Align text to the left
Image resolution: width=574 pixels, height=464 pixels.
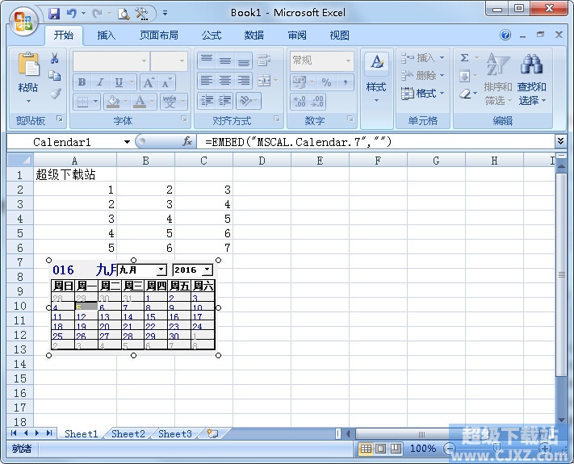click(x=207, y=80)
